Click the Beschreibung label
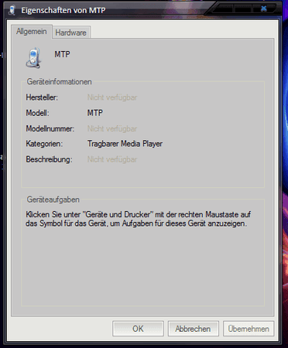 pos(49,159)
